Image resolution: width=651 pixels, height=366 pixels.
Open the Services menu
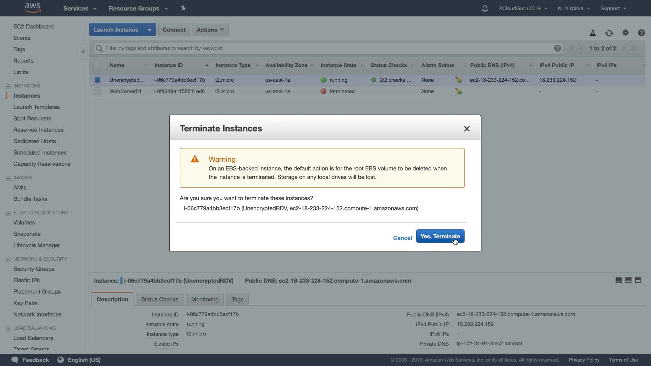[x=80, y=8]
